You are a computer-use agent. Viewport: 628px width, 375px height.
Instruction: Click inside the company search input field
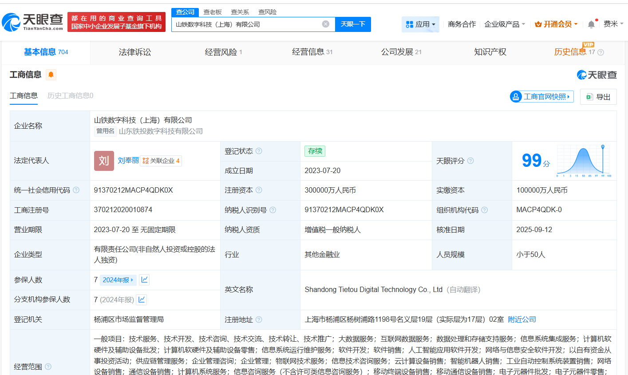click(249, 24)
